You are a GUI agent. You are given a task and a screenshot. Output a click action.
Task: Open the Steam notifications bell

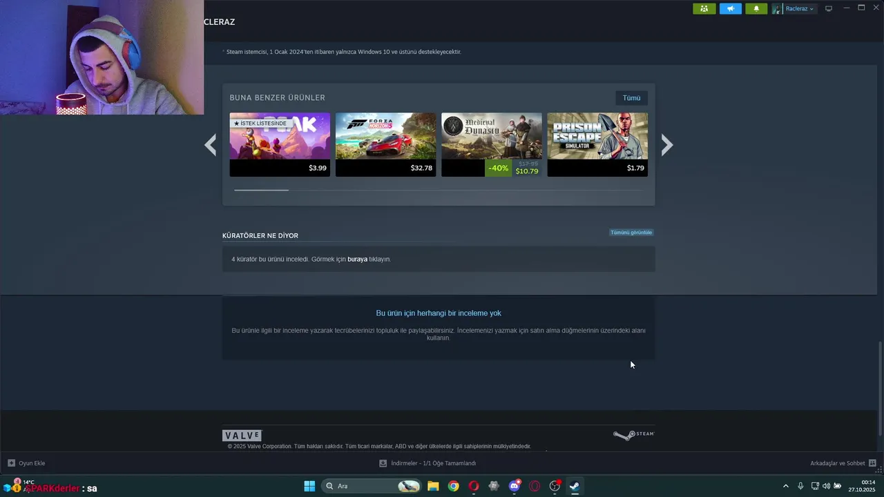[756, 9]
